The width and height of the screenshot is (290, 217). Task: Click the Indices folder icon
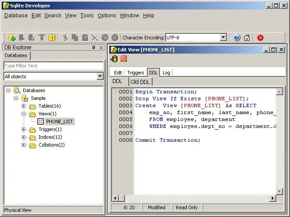click(32, 137)
